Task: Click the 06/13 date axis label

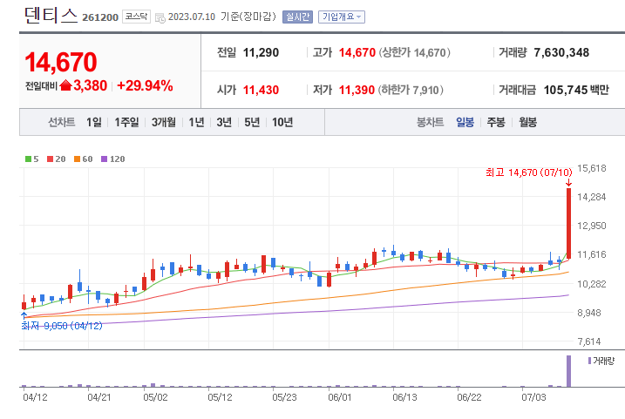Action: pos(404,397)
